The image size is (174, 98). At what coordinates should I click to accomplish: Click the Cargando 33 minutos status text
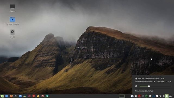pyautogui.click(x=153, y=82)
